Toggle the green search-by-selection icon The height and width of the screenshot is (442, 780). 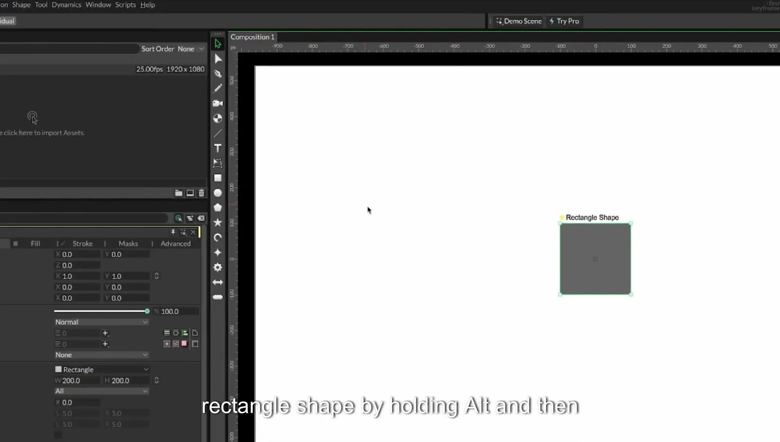point(178,218)
